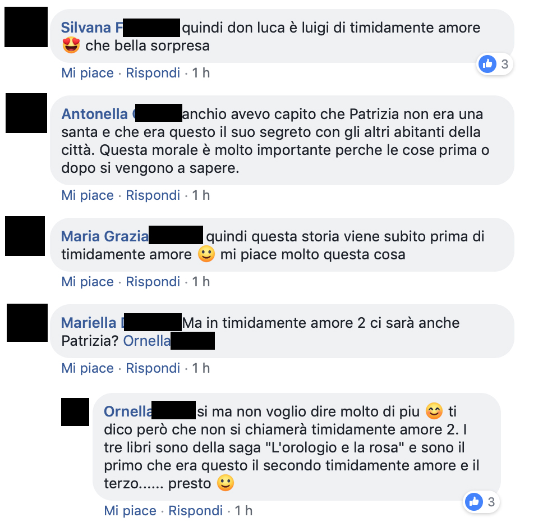Click Mi piace under Ornella's reply

(130, 511)
